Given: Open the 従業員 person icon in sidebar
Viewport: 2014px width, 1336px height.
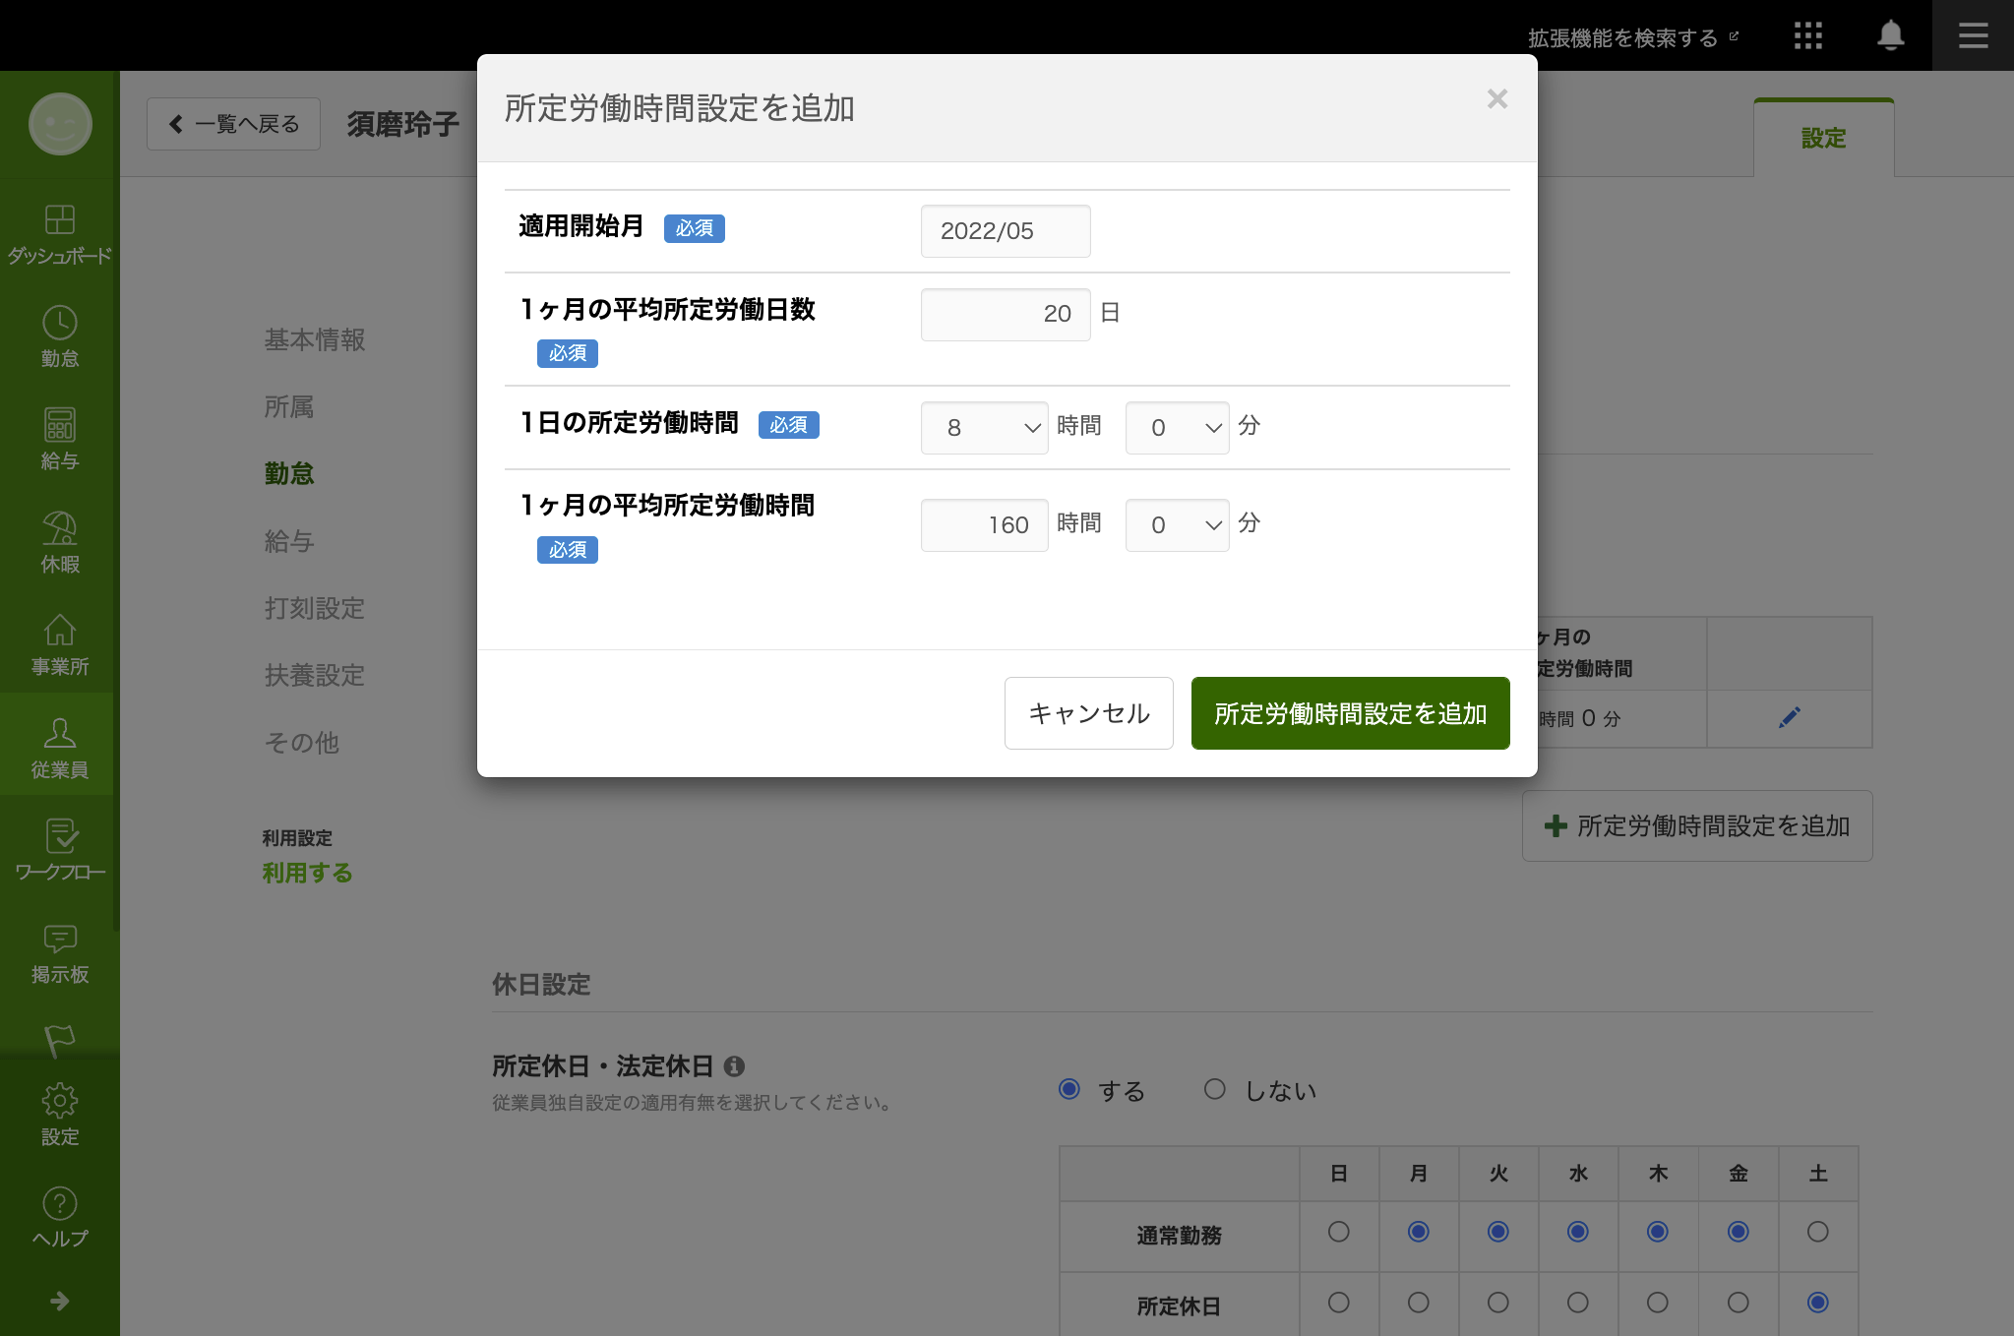Looking at the screenshot, I should pyautogui.click(x=59, y=747).
